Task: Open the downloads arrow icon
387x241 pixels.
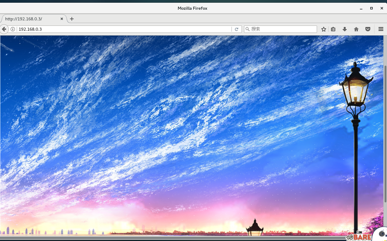Action: tap(345, 29)
